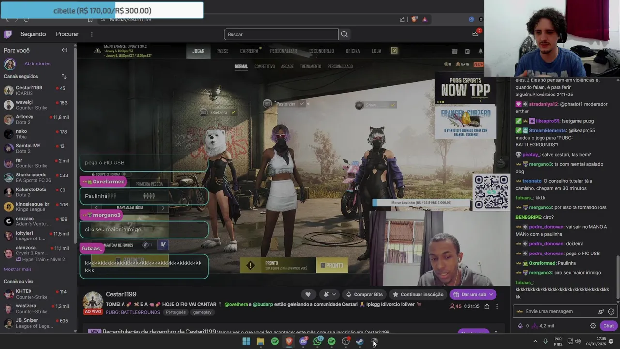Screen dimensions: 620x349
Task: Open the more options menu next to Procurar
Action: pyautogui.click(x=91, y=34)
